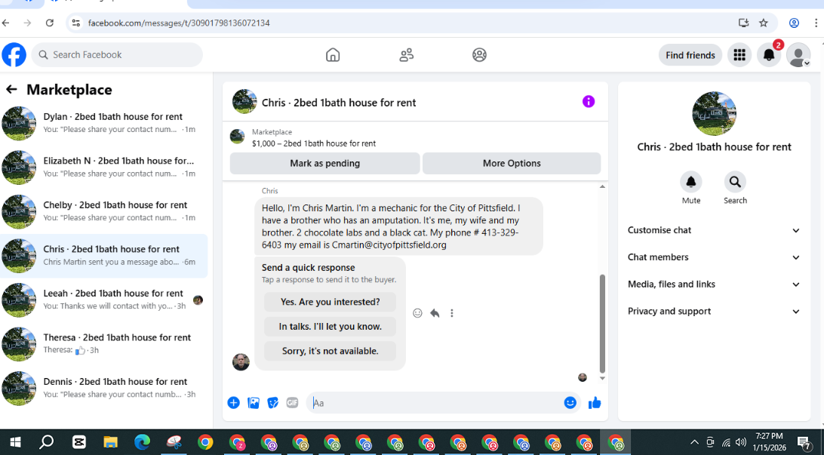Bookmark this page with the star icon
The height and width of the screenshot is (455, 824).
(x=764, y=23)
